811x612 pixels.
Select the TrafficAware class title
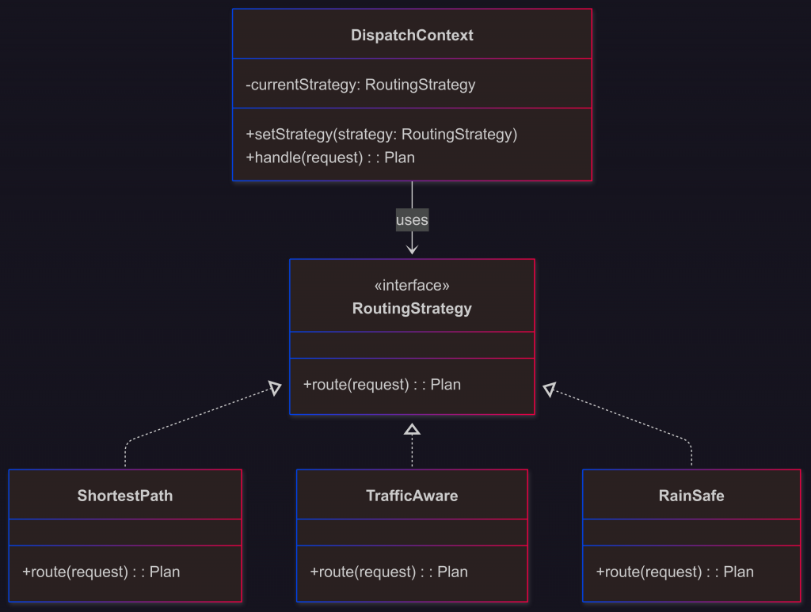(412, 496)
